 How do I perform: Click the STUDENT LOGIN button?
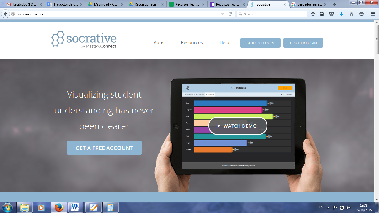point(260,42)
